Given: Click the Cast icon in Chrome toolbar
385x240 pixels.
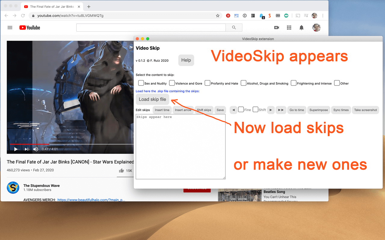Looking at the screenshot, I should click(298, 15).
